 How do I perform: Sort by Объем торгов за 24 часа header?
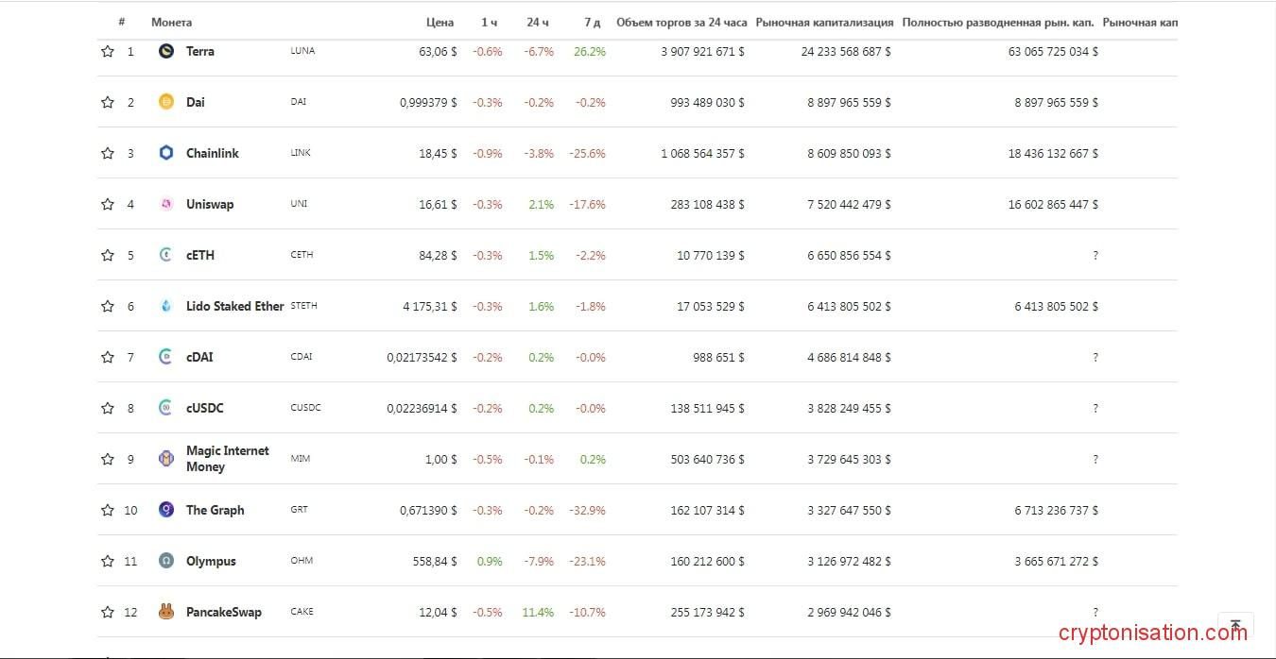coord(681,23)
